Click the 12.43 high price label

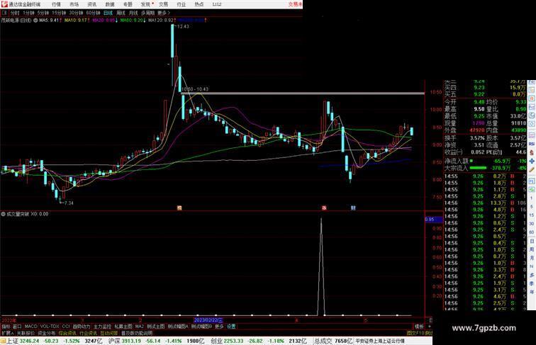(183, 27)
